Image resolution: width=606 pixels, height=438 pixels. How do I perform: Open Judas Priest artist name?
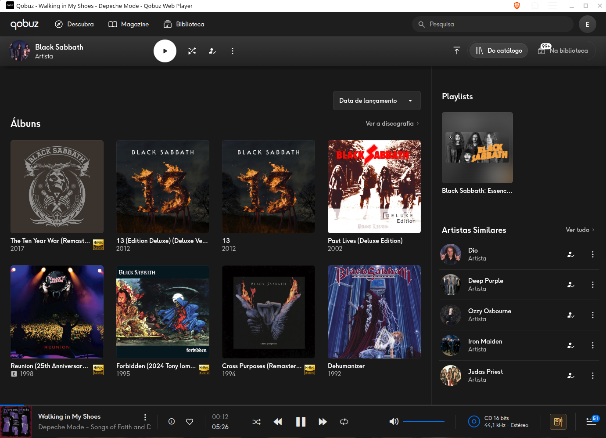pyautogui.click(x=485, y=372)
